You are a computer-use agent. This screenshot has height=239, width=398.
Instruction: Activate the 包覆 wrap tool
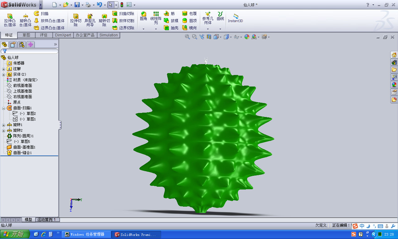tap(189, 14)
